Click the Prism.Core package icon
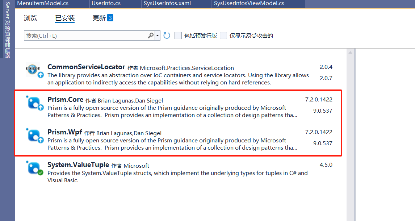Viewport: 415px width, 221px height. 35,103
